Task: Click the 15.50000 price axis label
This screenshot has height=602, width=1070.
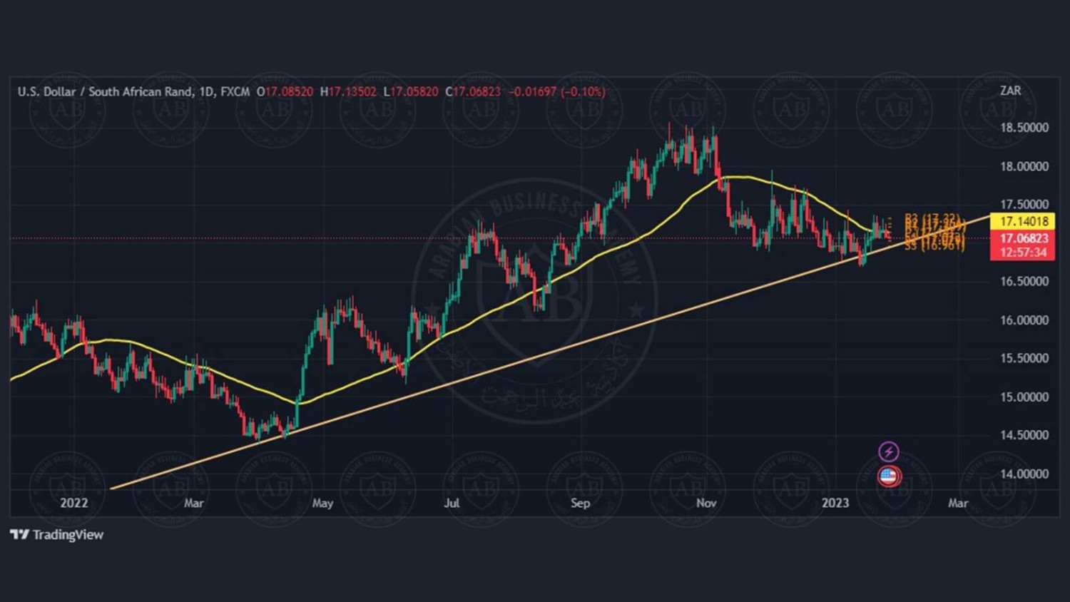Action: click(1024, 358)
